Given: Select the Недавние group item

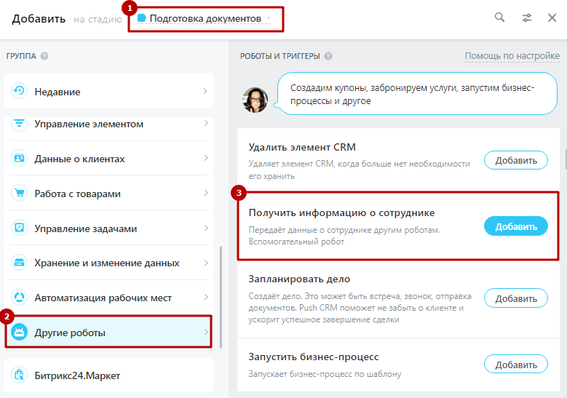Looking at the screenshot, I should pos(108,91).
